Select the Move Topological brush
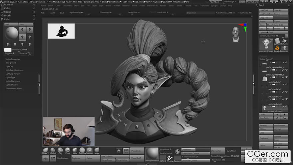The width and height of the screenshot is (293, 165). click(45, 151)
